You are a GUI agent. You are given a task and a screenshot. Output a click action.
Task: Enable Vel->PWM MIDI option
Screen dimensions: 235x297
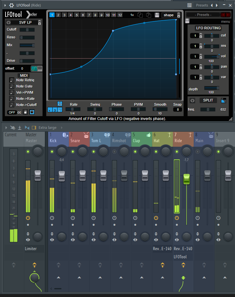tap(12, 92)
